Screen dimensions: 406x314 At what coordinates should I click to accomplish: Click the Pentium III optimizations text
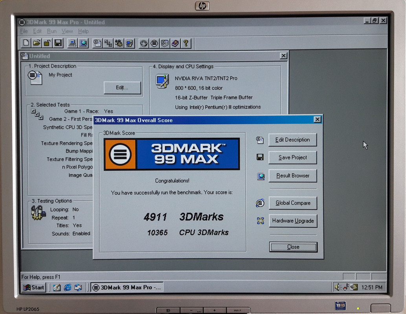click(218, 107)
